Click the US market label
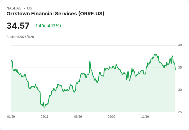The height and width of the screenshot is (130, 189). pos(30,8)
